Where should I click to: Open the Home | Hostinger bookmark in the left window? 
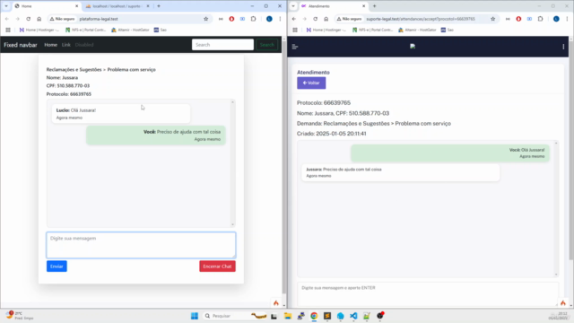[x=39, y=30]
